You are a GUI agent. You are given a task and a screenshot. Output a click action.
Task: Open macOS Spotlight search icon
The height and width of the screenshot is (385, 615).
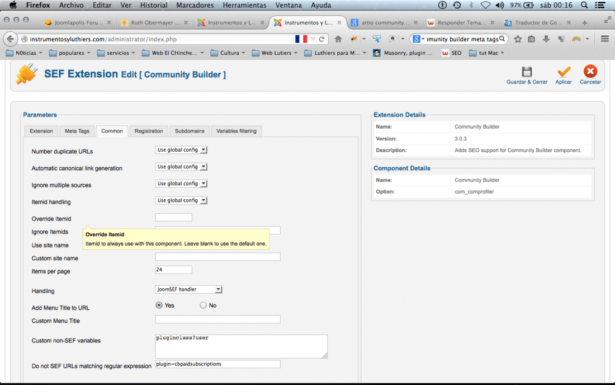[584, 5]
